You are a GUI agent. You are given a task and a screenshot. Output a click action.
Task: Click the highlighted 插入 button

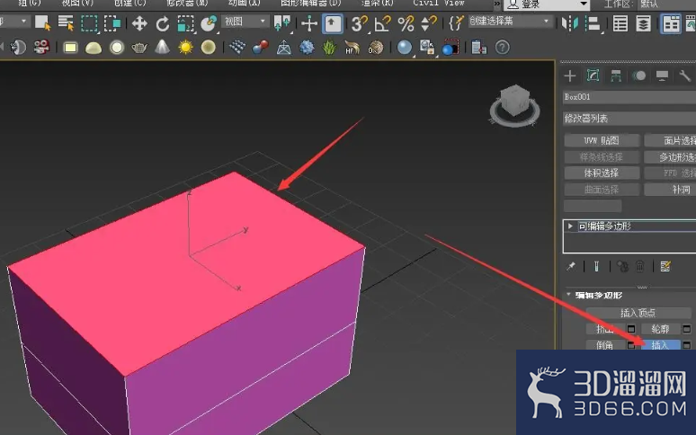point(660,345)
